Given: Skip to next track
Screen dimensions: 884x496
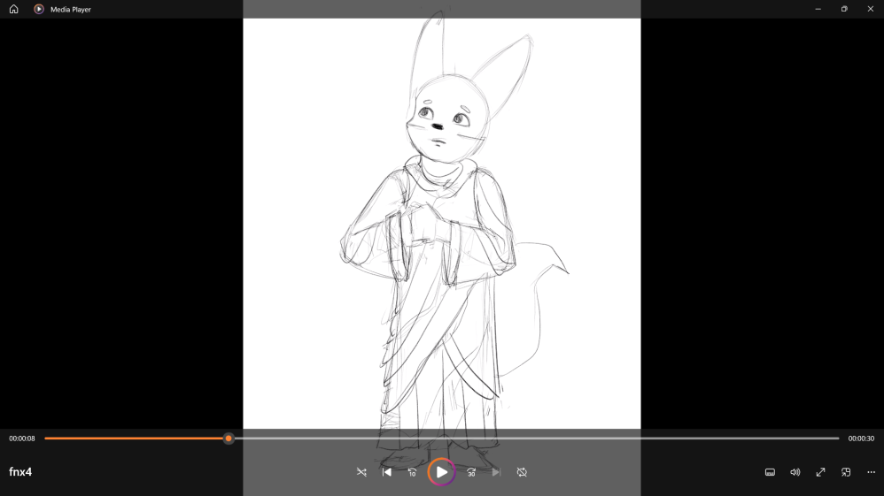Looking at the screenshot, I should [x=496, y=472].
